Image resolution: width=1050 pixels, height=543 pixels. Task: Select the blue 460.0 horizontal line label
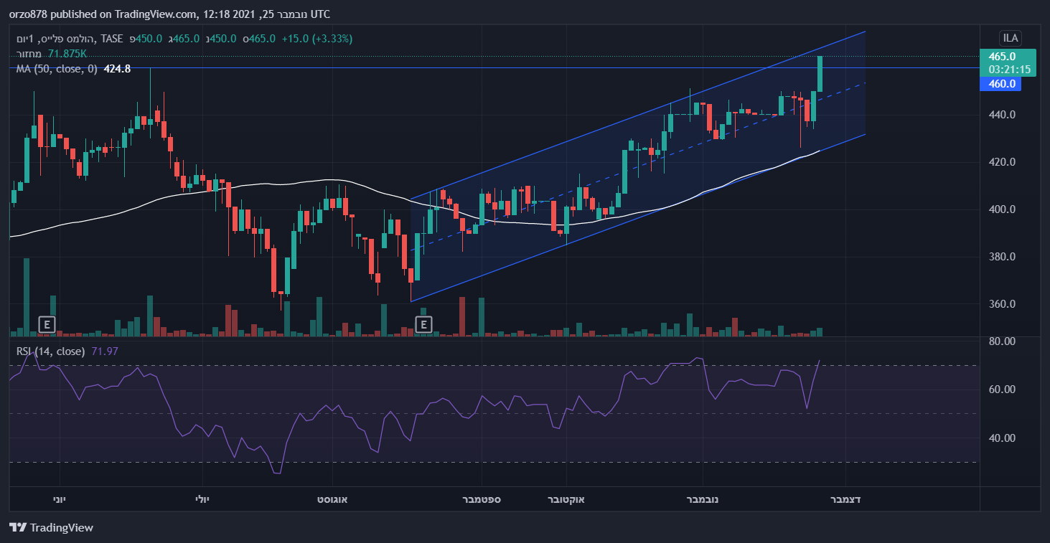pyautogui.click(x=1002, y=84)
